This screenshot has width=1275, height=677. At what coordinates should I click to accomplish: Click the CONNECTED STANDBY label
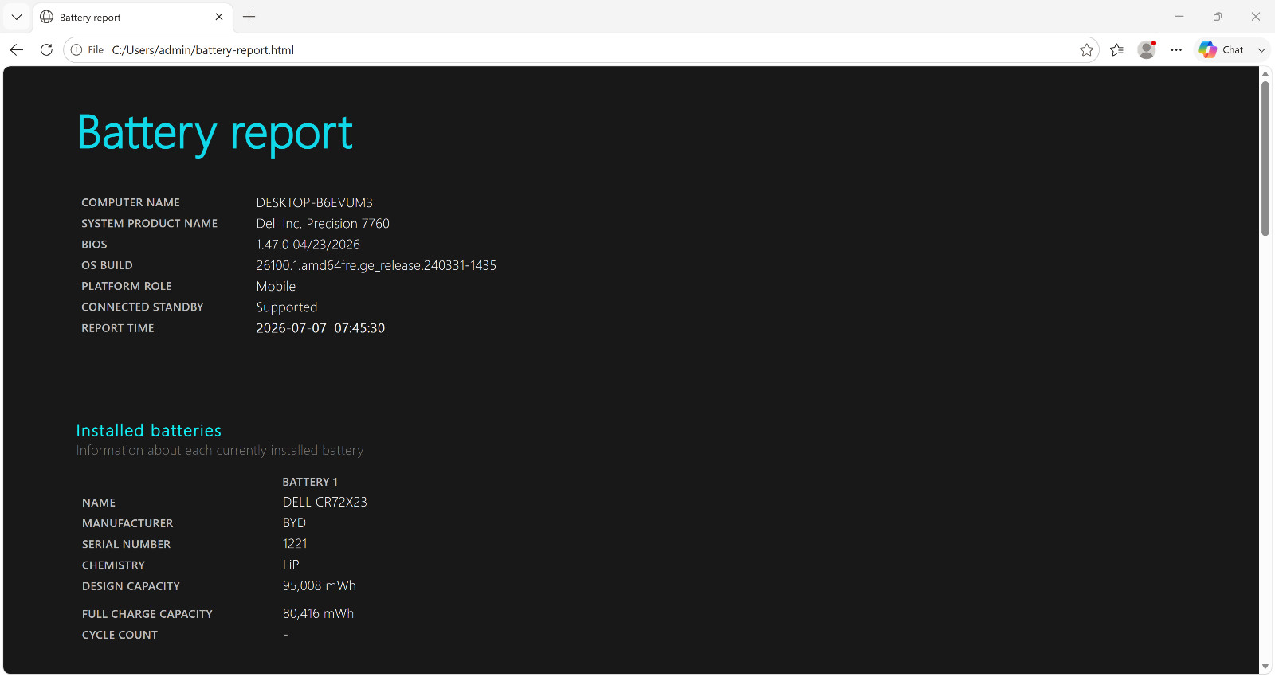(142, 307)
